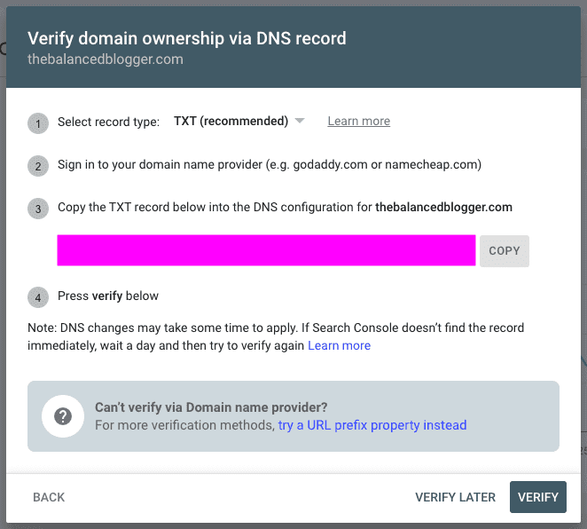Choose VERIFY LATER
This screenshot has width=587, height=529.
tap(455, 497)
